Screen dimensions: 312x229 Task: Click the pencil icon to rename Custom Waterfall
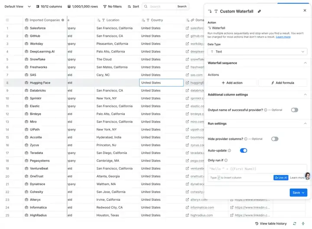259,11
